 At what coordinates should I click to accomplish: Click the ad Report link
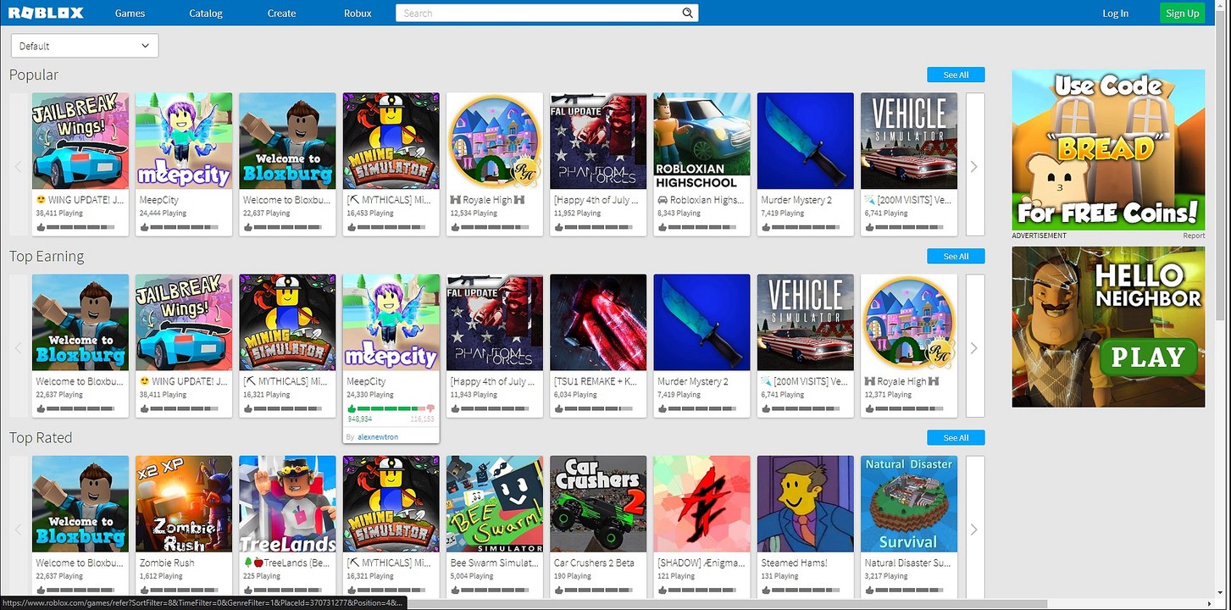(x=1194, y=236)
